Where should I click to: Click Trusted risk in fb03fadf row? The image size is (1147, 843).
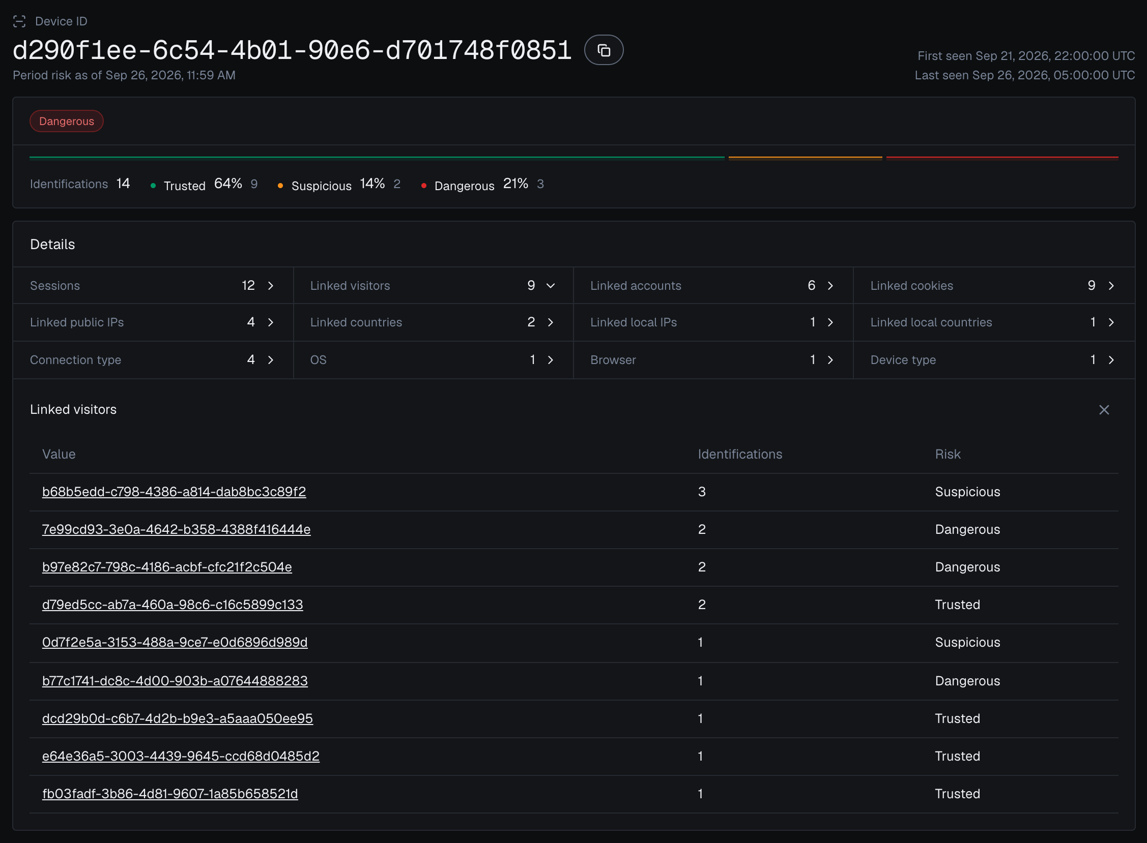pos(958,794)
